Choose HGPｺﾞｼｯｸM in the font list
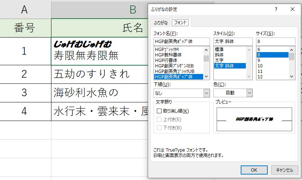The width and height of the screenshot is (302, 180). pyautogui.click(x=178, y=50)
